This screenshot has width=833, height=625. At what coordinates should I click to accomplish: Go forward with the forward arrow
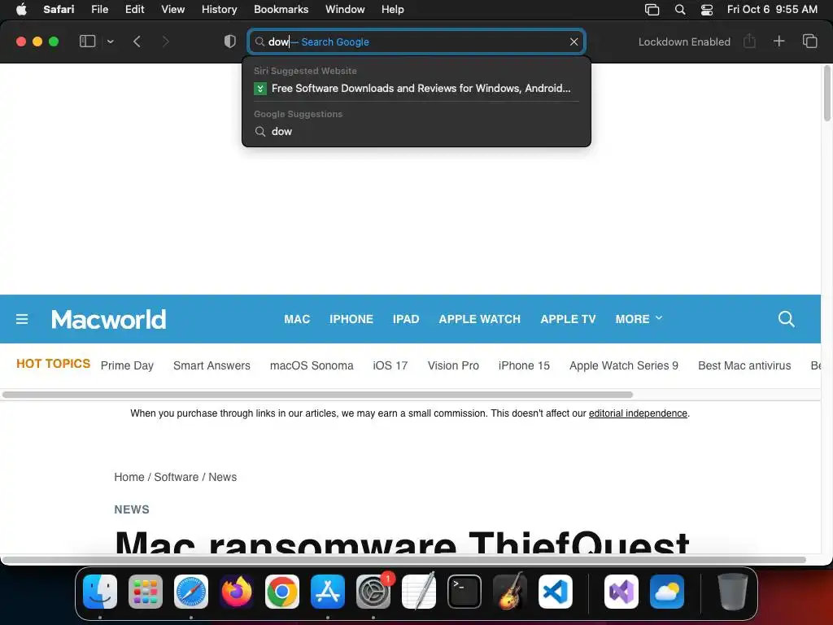click(x=165, y=42)
